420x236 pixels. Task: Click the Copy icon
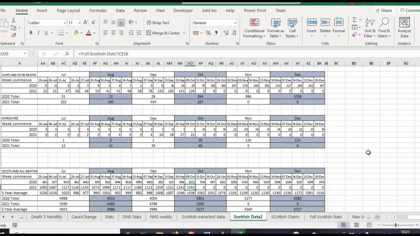[13, 28]
